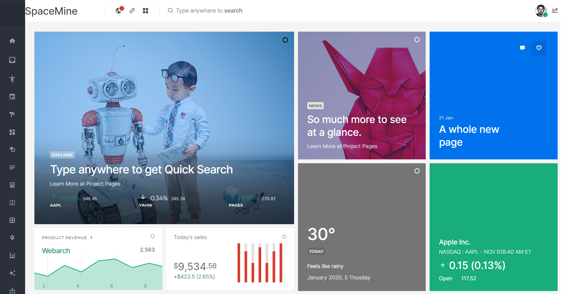569x294 pixels.
Task: Open the four-pane grid sidebar icon
Action: pyautogui.click(x=12, y=220)
